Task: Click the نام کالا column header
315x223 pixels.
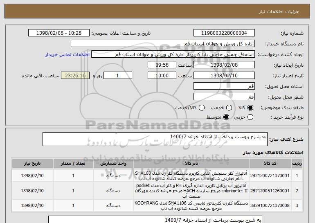Action: click(191, 164)
